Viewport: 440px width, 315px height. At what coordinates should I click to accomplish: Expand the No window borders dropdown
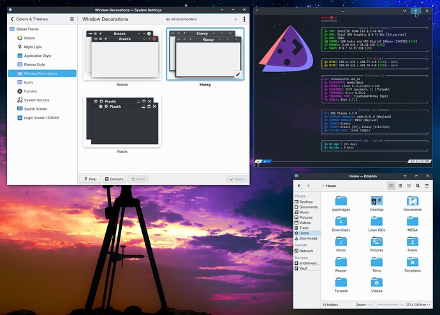[x=201, y=19]
